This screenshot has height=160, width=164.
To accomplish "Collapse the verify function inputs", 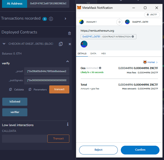I will 68,61.
